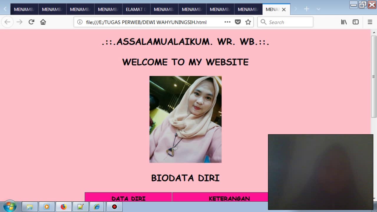Show site information icon in address bar
The image size is (377, 212).
[x=80, y=22]
